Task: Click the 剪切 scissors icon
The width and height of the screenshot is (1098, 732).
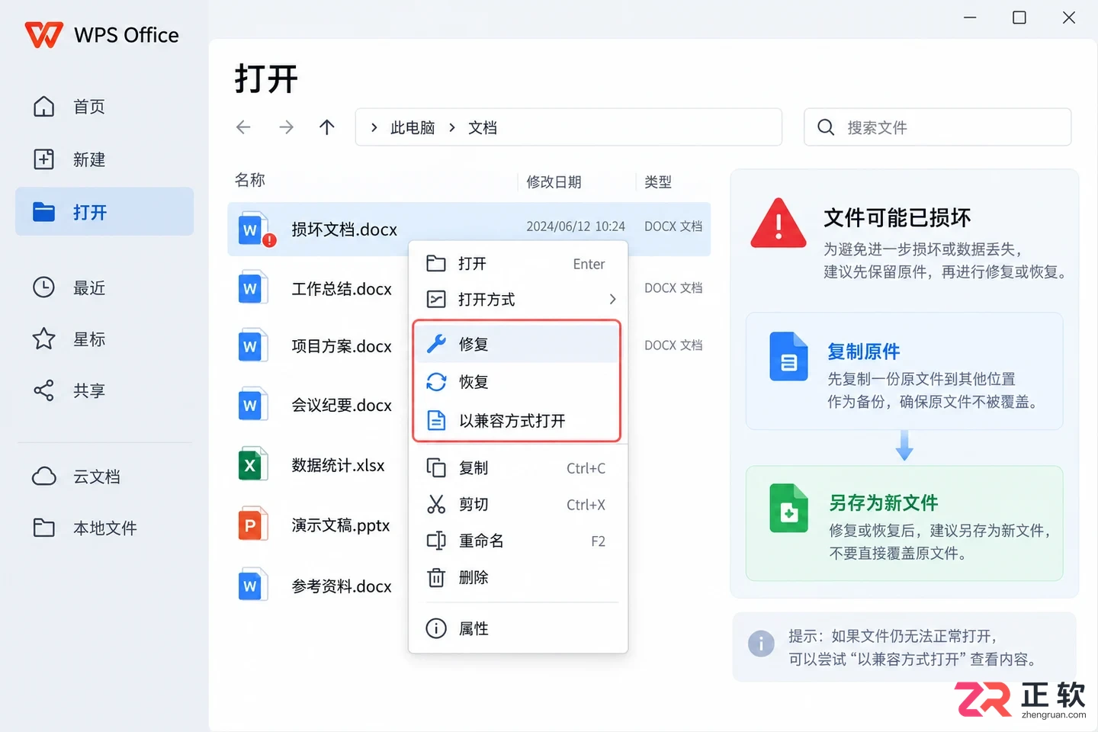Action: pyautogui.click(x=436, y=504)
